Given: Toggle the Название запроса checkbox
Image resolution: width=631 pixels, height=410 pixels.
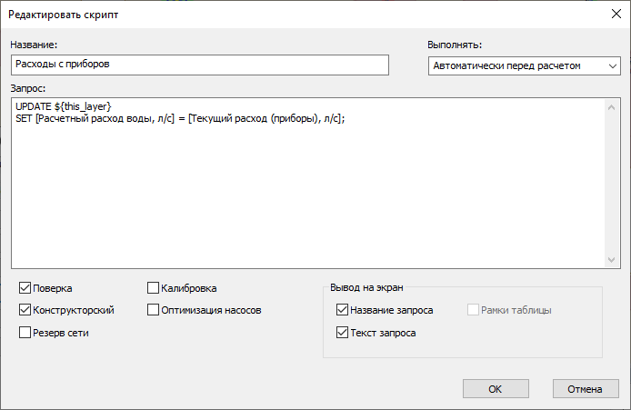Looking at the screenshot, I should [342, 310].
